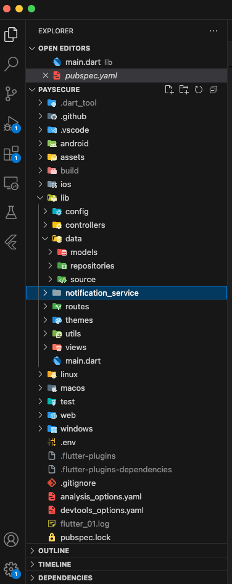This screenshot has height=584, width=232.
Task: Click the New Folder icon
Action: 184,90
